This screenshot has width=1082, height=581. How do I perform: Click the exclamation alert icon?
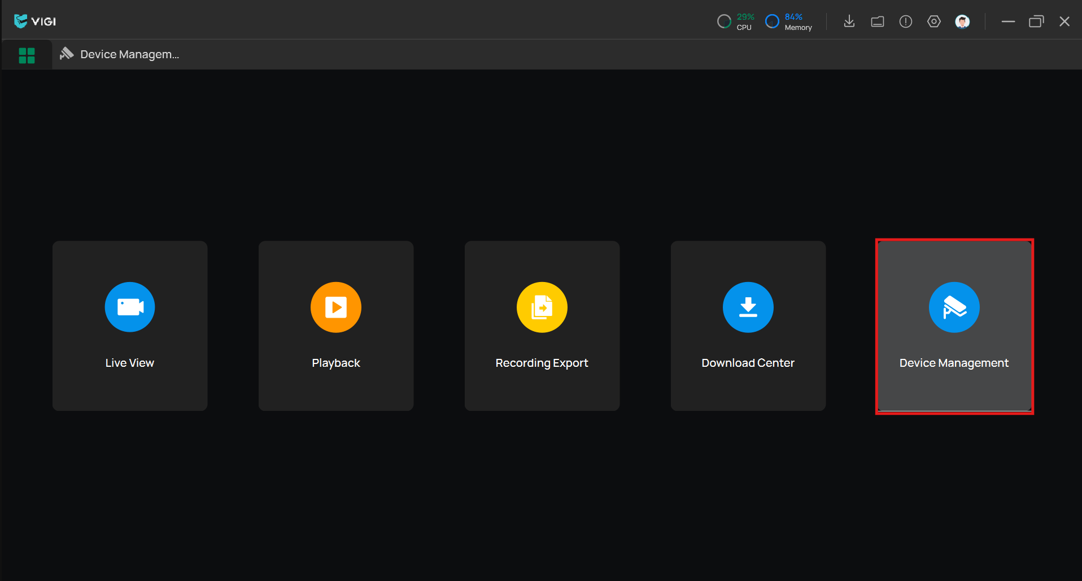[905, 21]
